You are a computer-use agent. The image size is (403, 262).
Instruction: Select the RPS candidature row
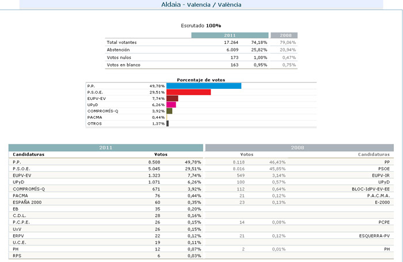point(106,256)
